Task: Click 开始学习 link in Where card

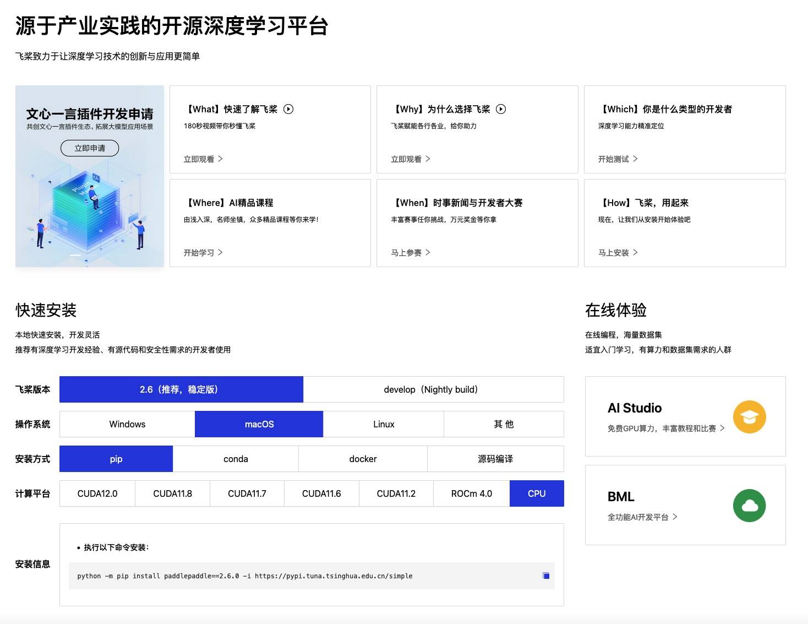Action: coord(203,253)
